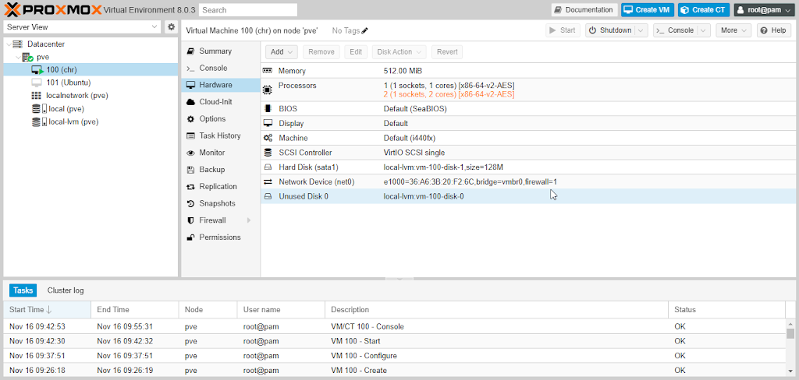Image resolution: width=799 pixels, height=380 pixels.
Task: Select the 'VM/CT 100 - Console' task row
Action: pyautogui.click(x=394, y=326)
